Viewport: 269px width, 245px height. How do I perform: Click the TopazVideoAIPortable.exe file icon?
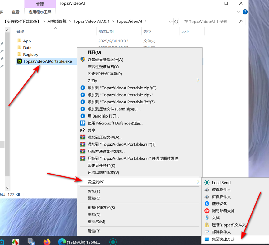[19, 61]
